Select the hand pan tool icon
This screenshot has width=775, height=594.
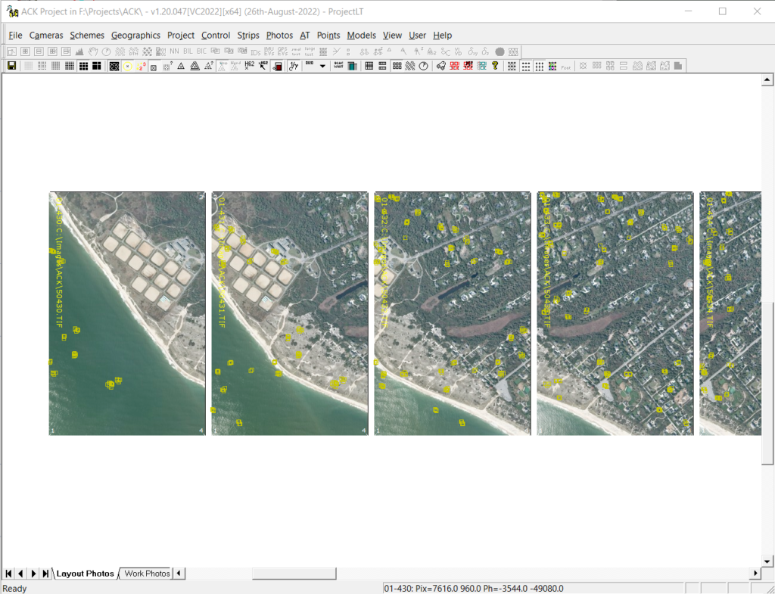93,51
